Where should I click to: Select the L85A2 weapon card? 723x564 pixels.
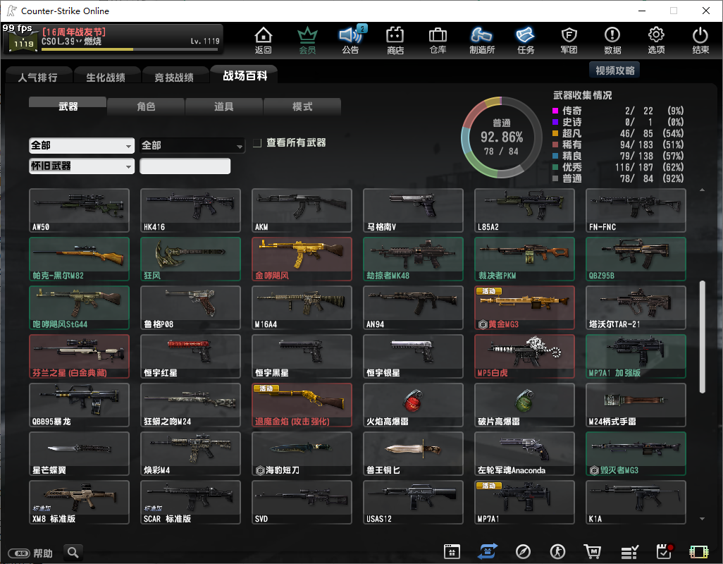pos(525,210)
